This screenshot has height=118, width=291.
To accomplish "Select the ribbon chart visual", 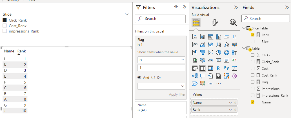I will [x=235, y=45].
